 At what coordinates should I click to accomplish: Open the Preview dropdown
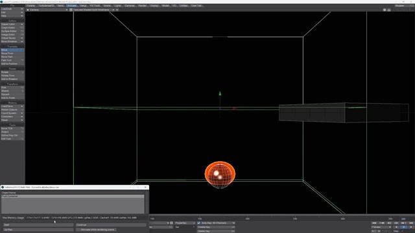(x=381, y=227)
